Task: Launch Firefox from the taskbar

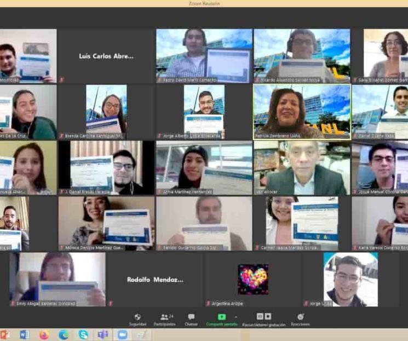Action: pyautogui.click(x=44, y=334)
